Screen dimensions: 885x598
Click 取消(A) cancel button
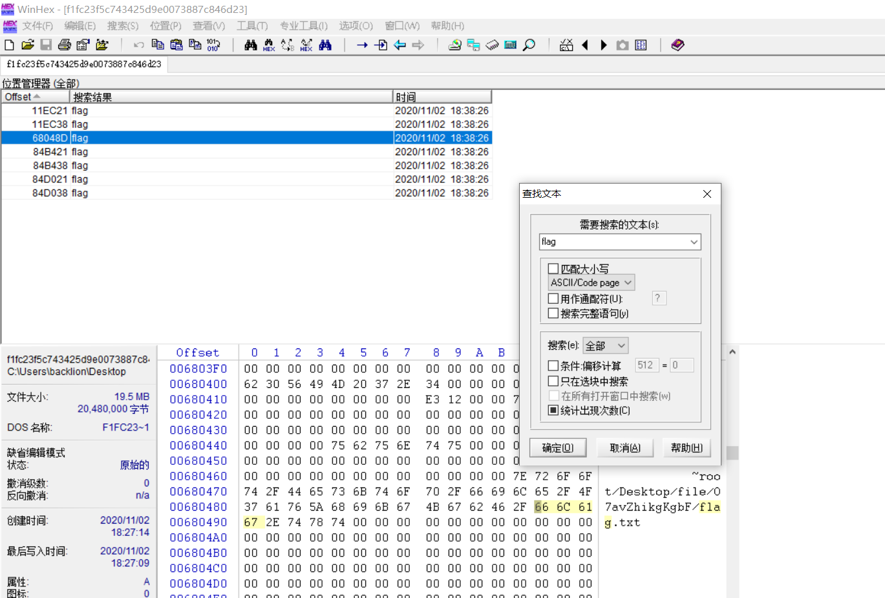625,448
